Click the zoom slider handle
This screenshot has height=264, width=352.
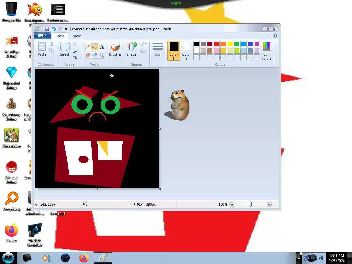point(250,204)
